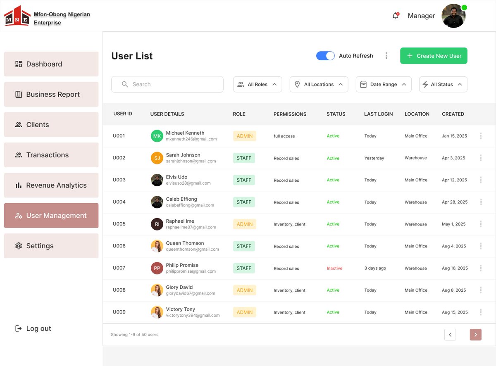Open the options kebab beside Auto Refresh
Image resolution: width=496 pixels, height=366 pixels.
(x=386, y=56)
